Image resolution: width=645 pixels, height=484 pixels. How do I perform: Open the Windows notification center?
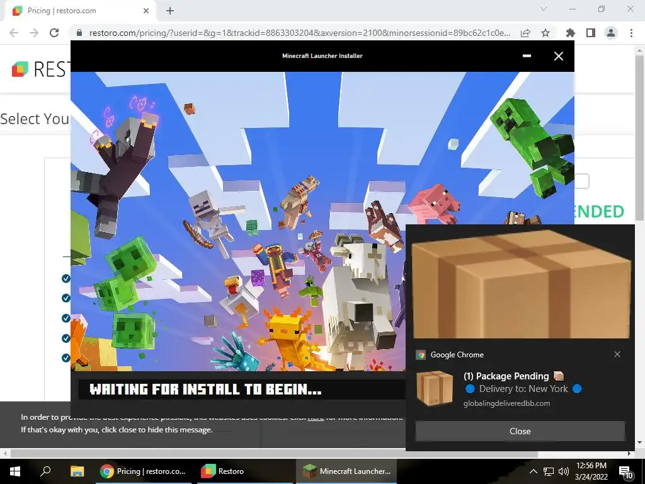point(625,471)
